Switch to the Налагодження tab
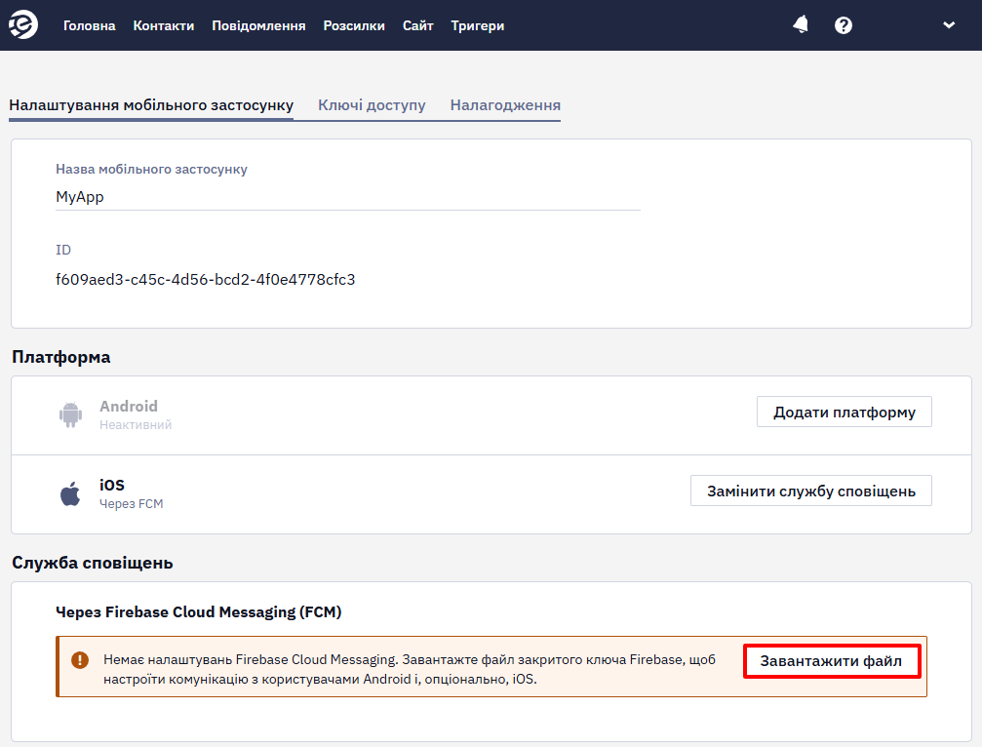Screen dimensions: 982x747 (x=505, y=105)
